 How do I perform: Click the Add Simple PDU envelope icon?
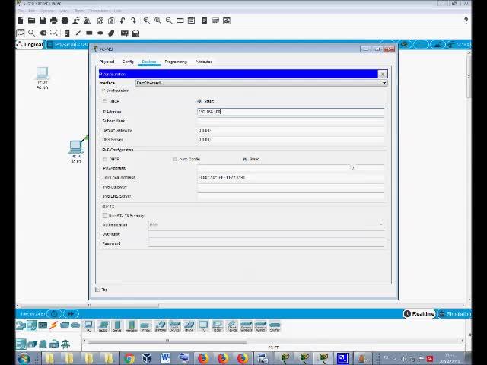click(125, 33)
